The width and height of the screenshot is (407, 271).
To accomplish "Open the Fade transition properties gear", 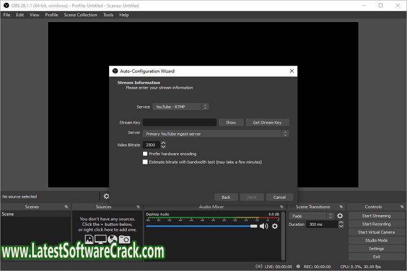I will tap(340, 216).
